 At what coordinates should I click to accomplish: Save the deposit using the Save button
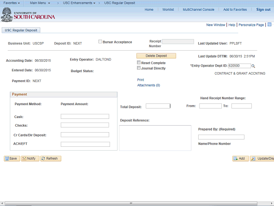[x=12, y=158]
